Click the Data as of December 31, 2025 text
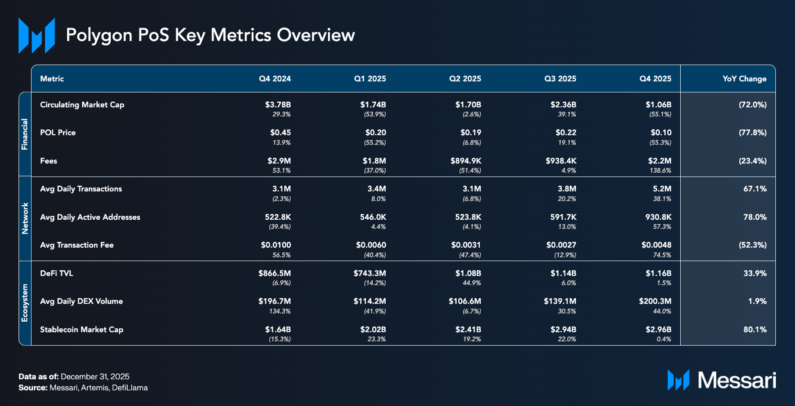 pos(74,376)
